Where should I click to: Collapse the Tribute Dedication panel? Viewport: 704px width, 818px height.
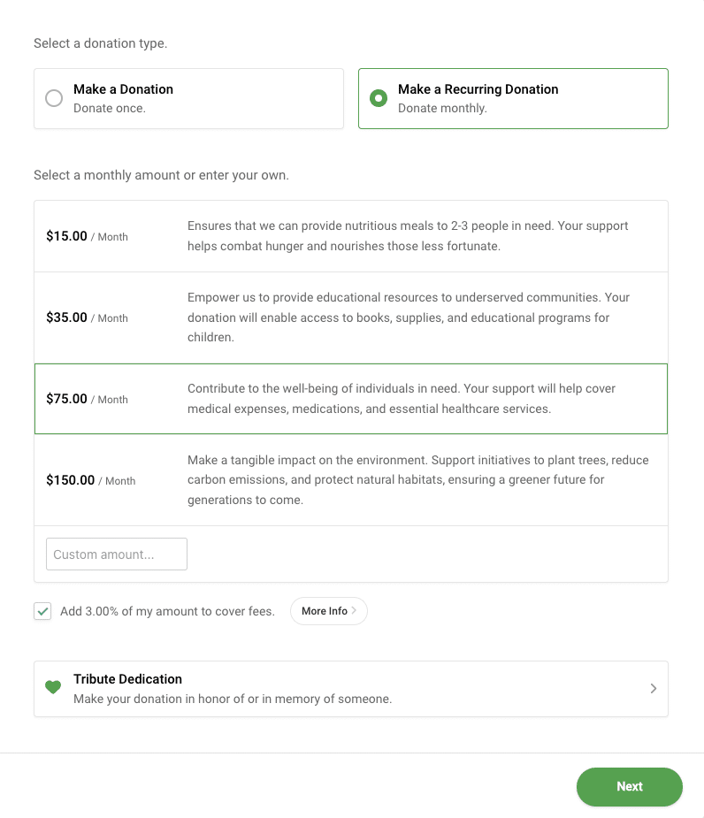[x=351, y=688]
